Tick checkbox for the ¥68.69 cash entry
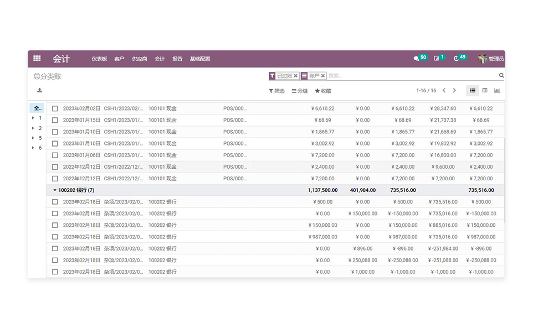Screen dimensions: 533x328 click(55, 120)
